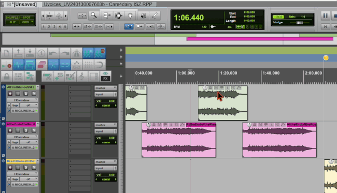
Task: Click the green Grid button in nudge panel
Action: (x=278, y=17)
